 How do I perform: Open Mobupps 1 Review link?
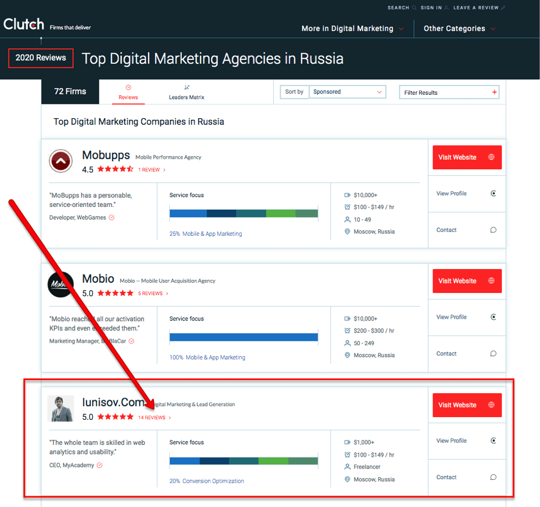(152, 170)
